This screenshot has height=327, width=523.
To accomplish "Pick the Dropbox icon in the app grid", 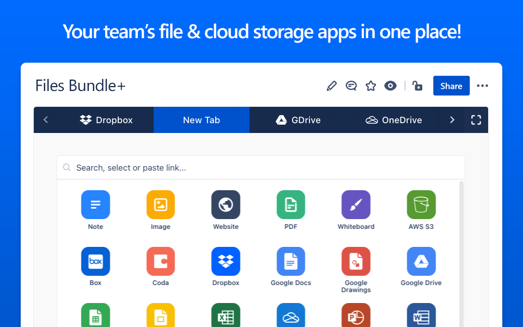I will pyautogui.click(x=226, y=261).
